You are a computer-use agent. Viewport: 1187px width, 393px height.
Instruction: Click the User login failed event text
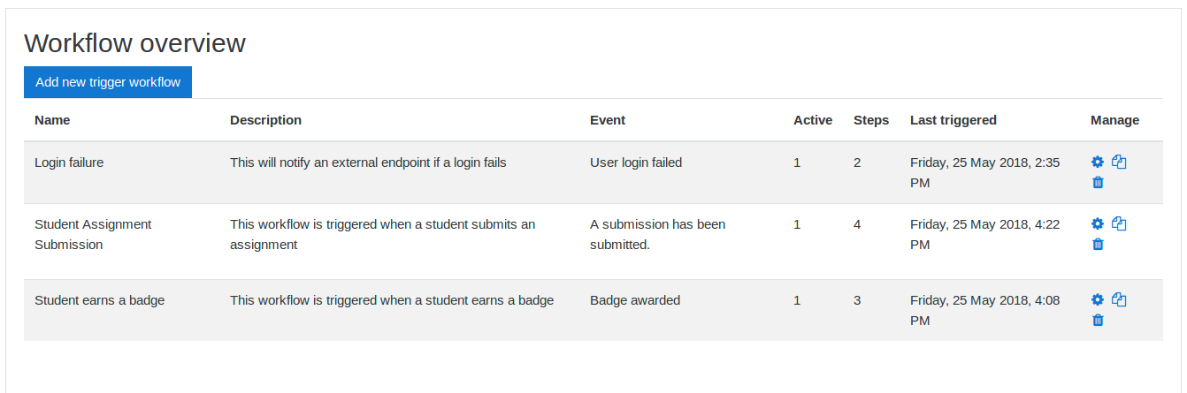636,162
